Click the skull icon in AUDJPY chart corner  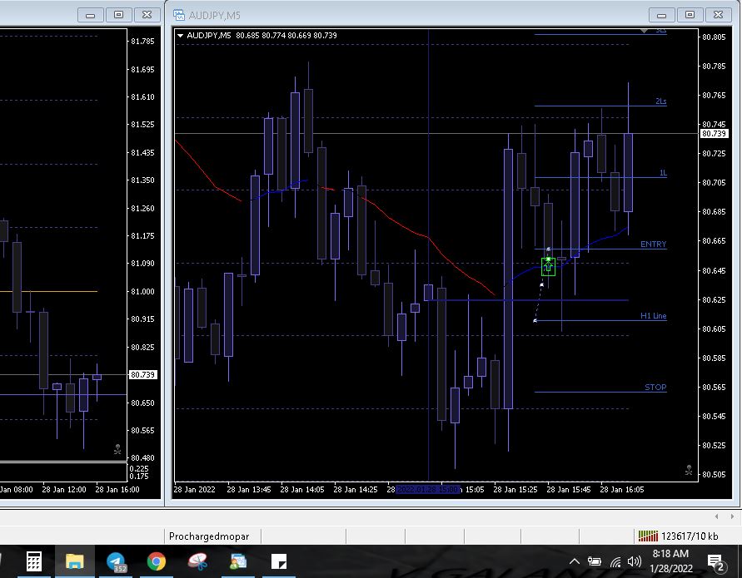(689, 470)
